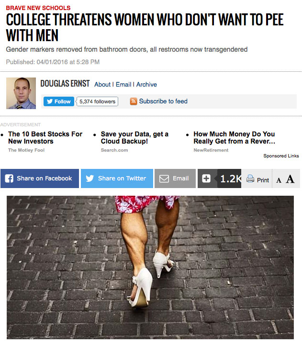Screen dimensions: 302x345
Task: Click the Twitter bird share icon
Action: point(89,178)
